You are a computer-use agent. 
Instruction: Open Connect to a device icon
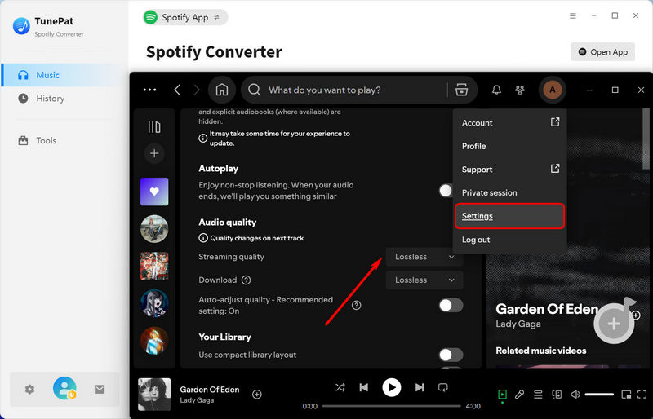557,395
